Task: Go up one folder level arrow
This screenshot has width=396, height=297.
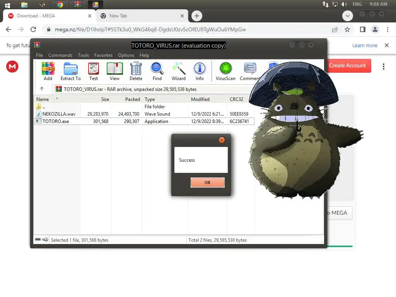Action: point(42,89)
